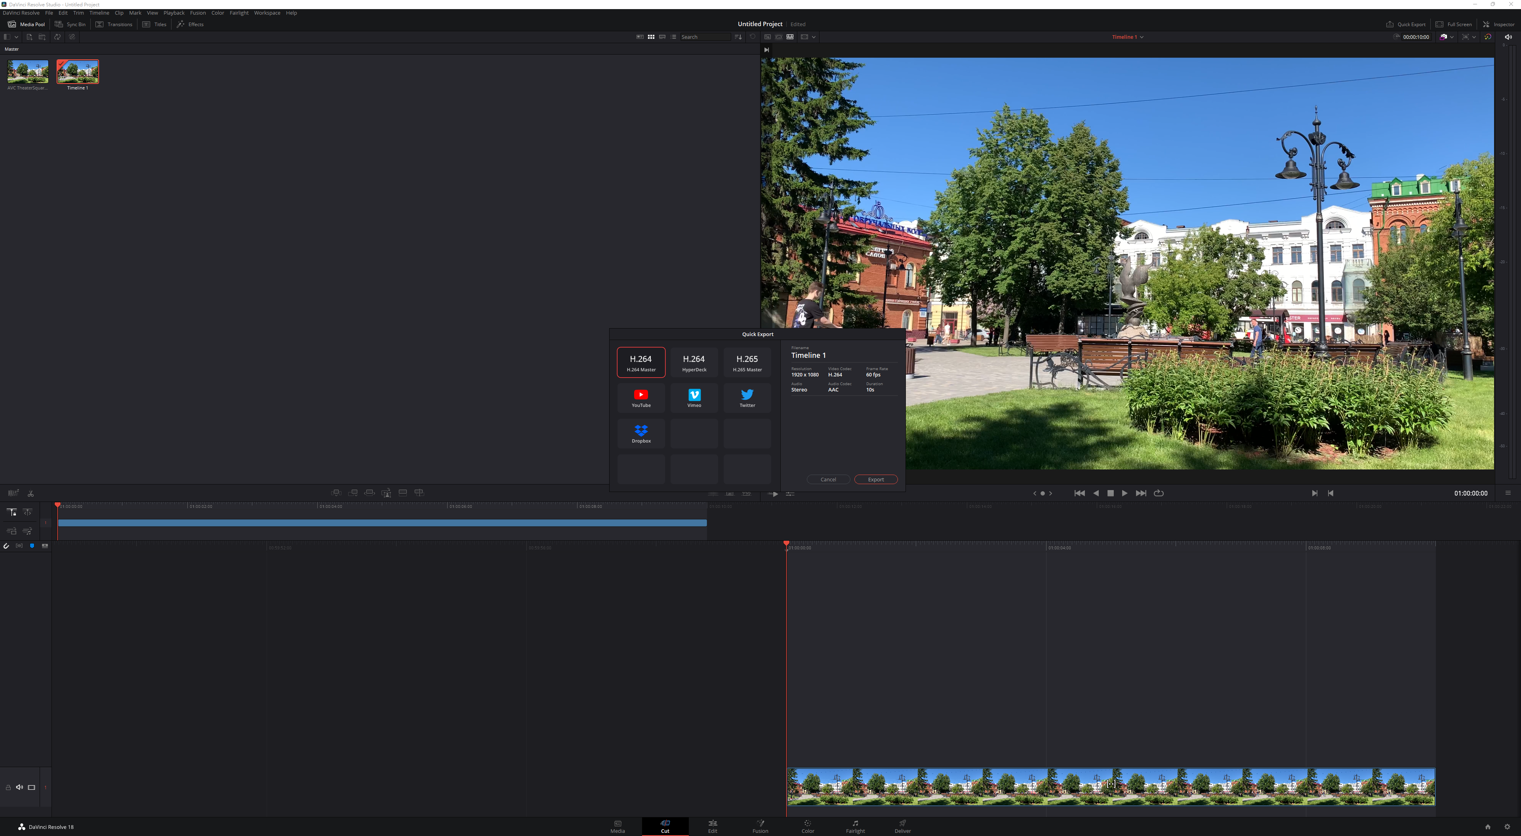Viewport: 1521px width, 836px height.
Task: Click Export in Quick Export dialog
Action: (x=876, y=479)
